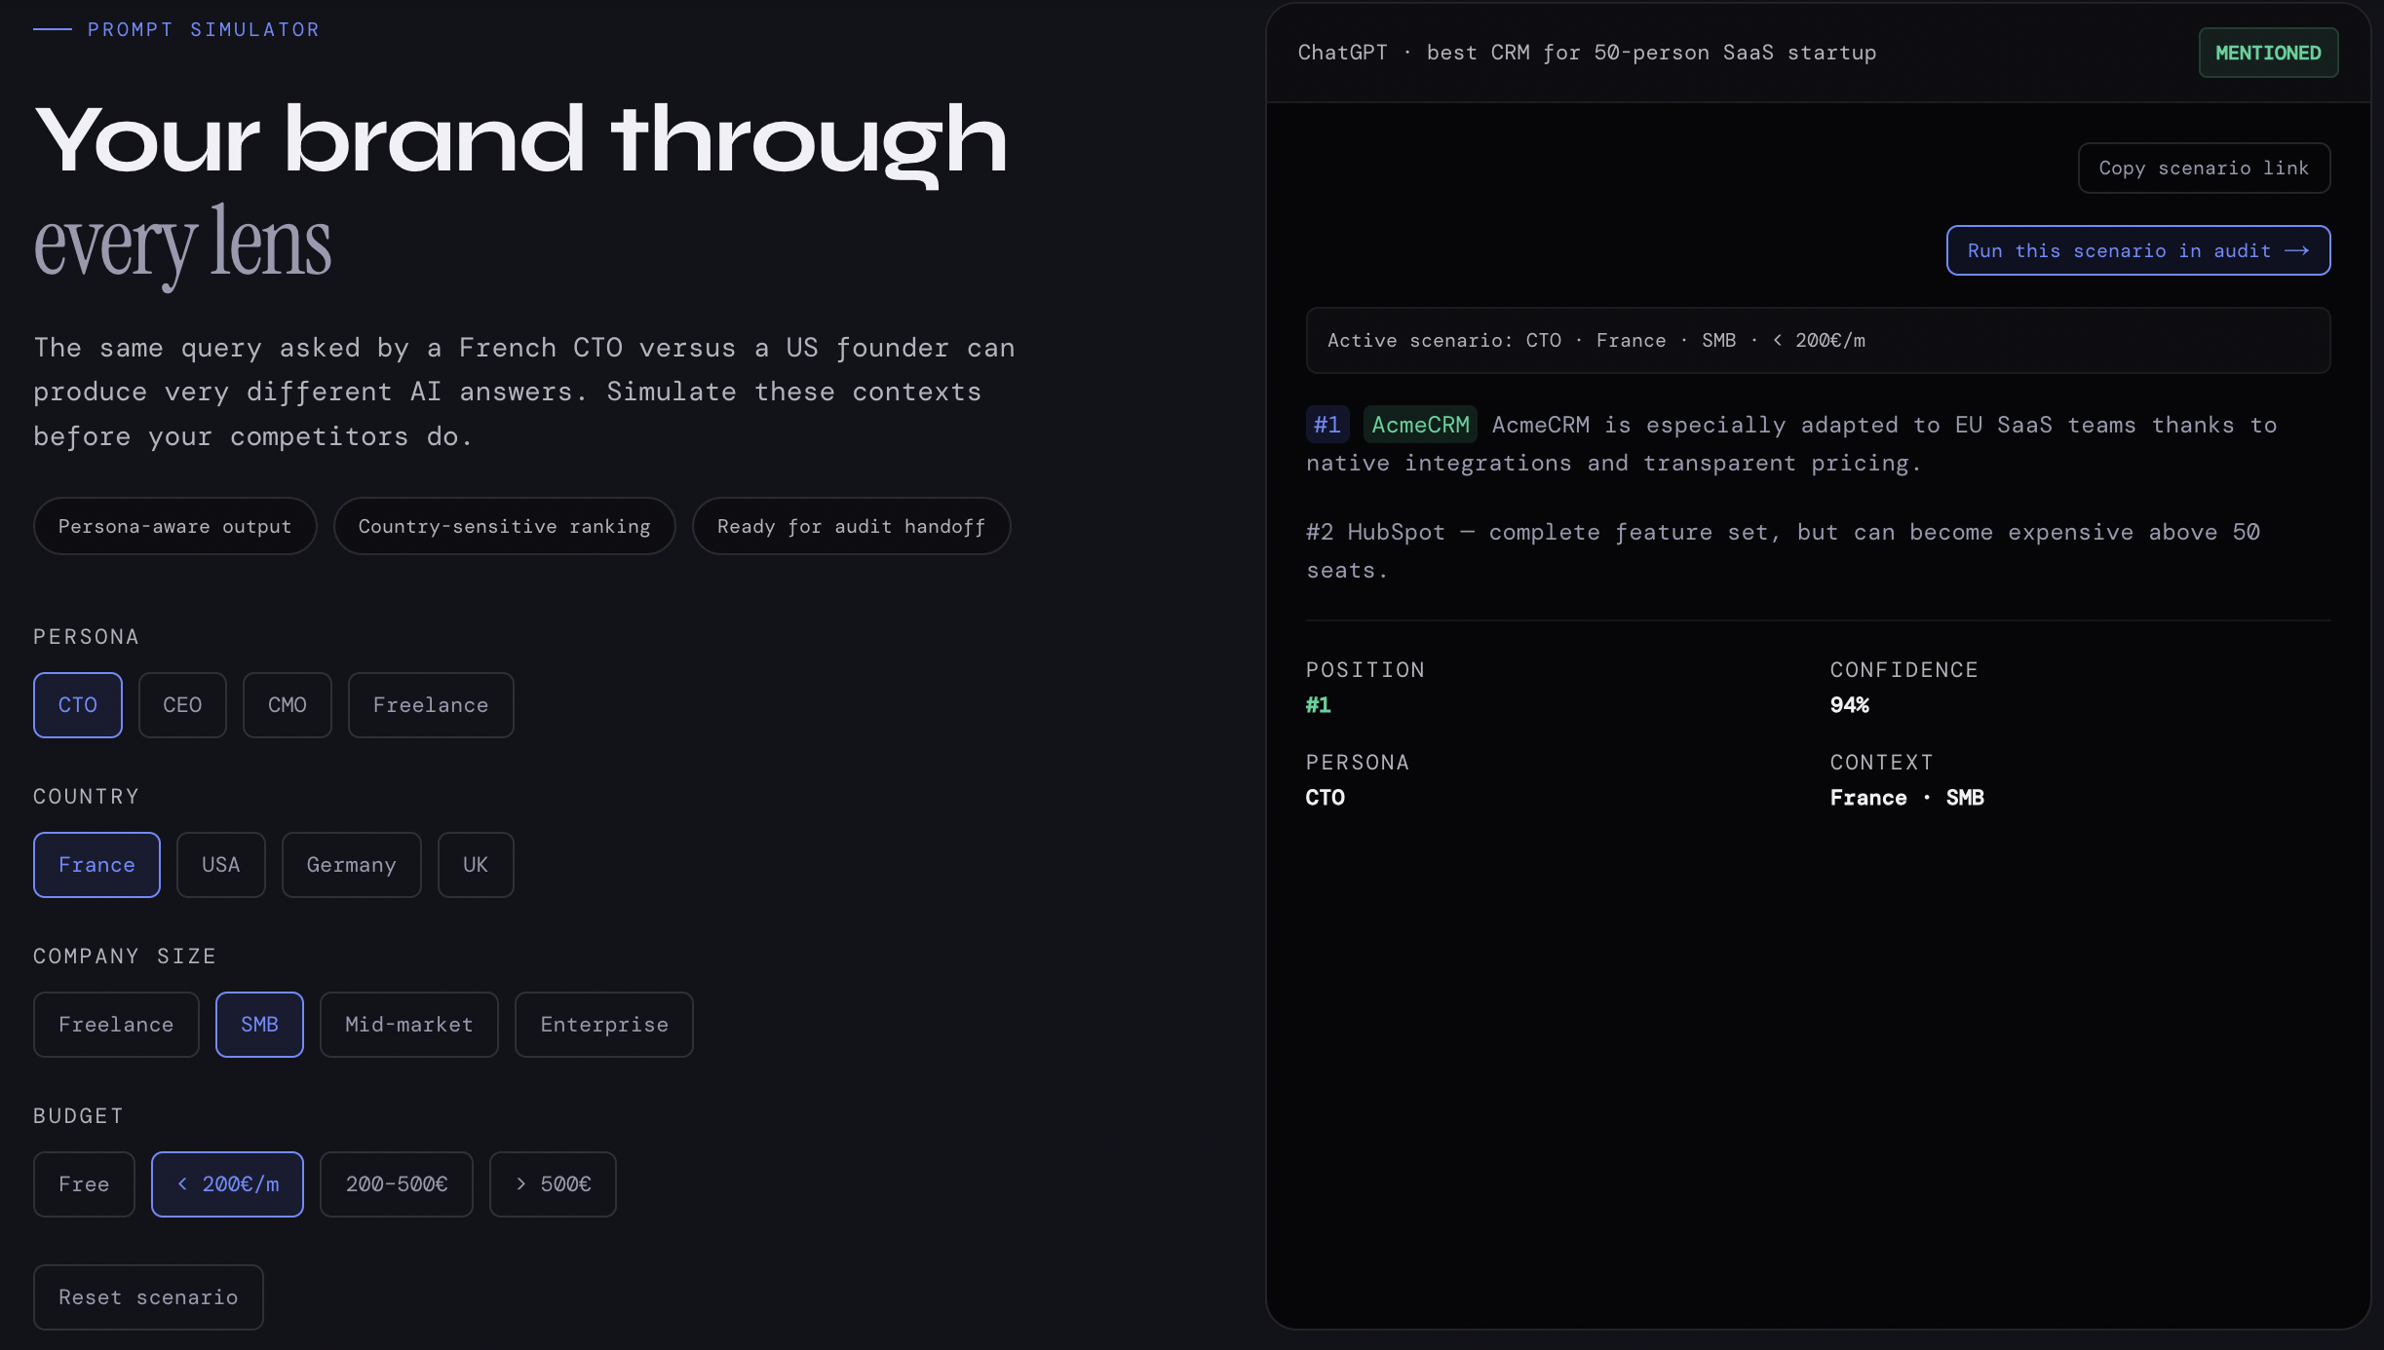Pick the CTO persona chip

pos(78,705)
